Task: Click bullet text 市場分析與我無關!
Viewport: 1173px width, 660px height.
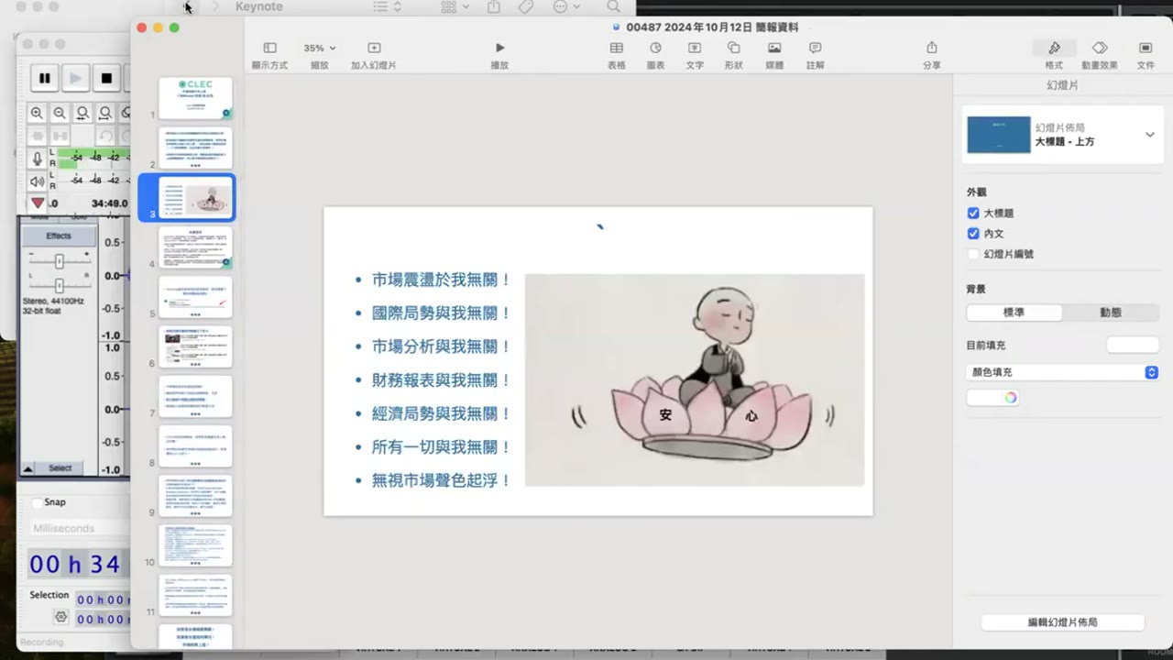Action: point(441,346)
